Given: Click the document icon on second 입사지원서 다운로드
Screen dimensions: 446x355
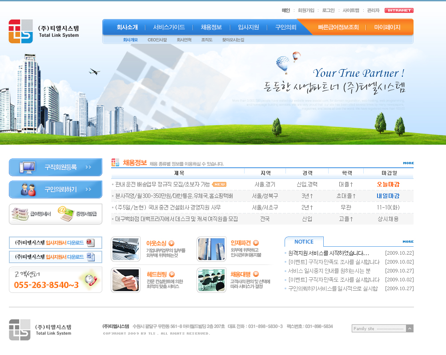Looking at the screenshot, I should (x=90, y=256).
